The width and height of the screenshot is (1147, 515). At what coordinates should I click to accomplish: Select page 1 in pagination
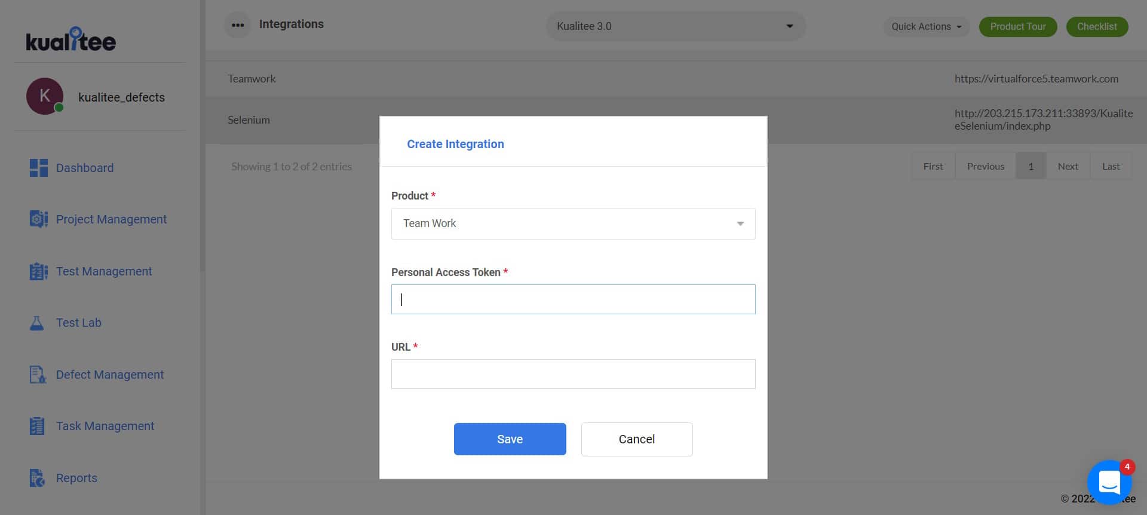pos(1031,166)
